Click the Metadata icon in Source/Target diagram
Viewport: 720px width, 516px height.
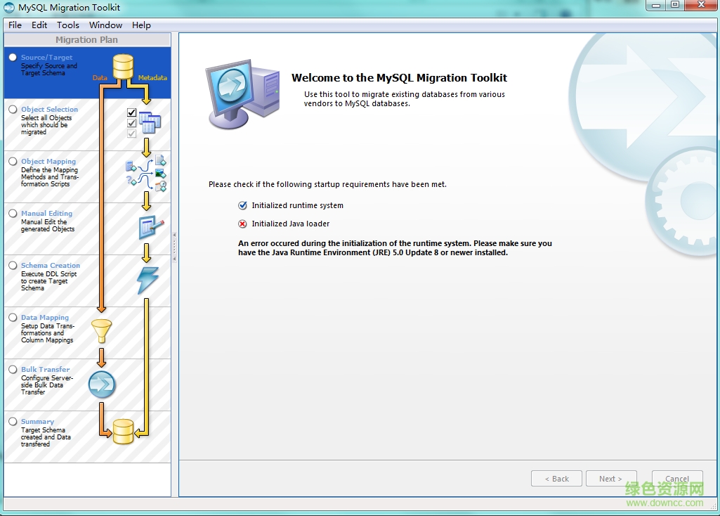click(152, 79)
